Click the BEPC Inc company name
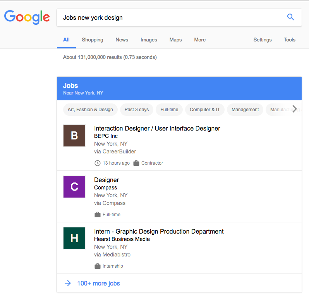 tap(106, 136)
